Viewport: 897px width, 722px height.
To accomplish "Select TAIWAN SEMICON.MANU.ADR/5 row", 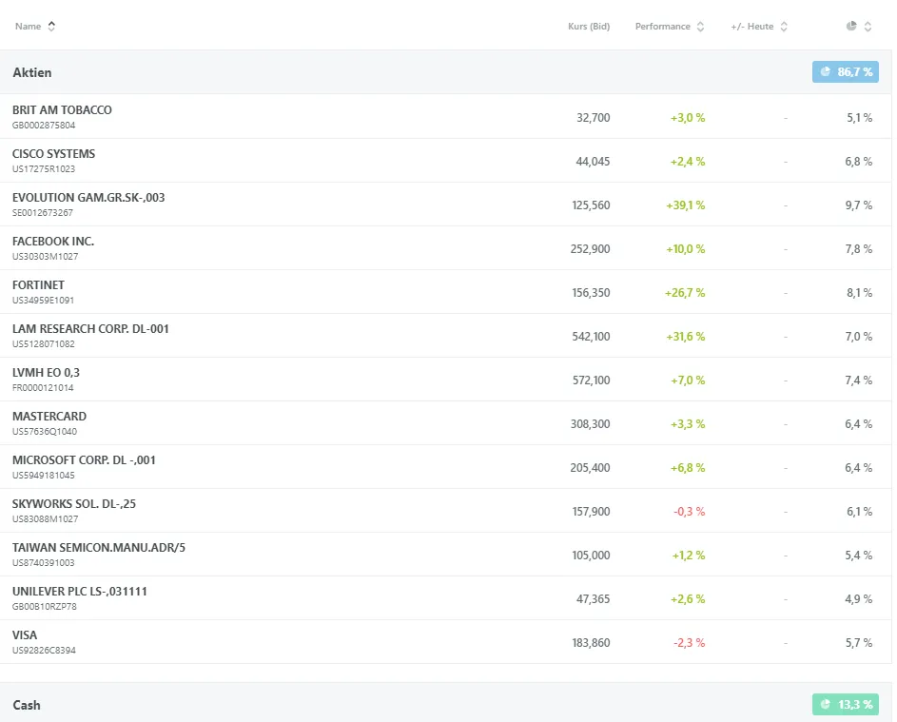I will (x=445, y=554).
